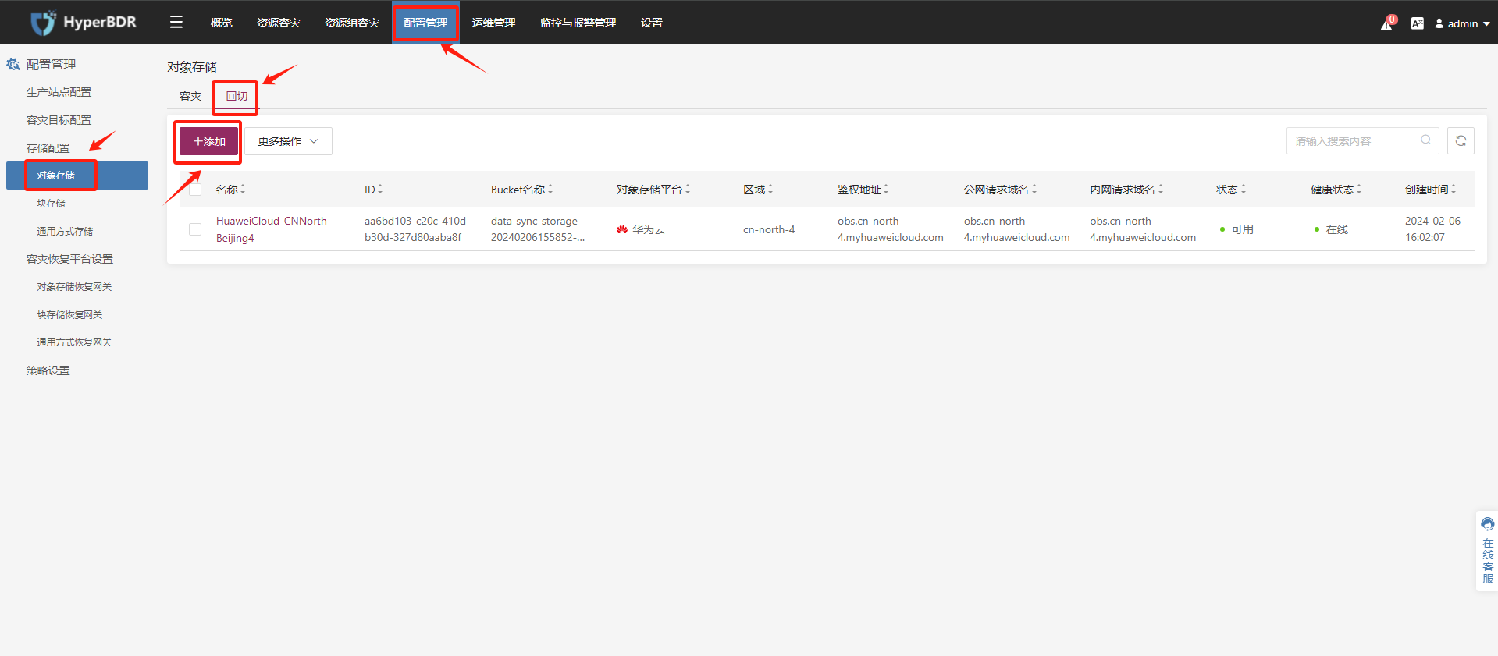Open the 配置管理 top menu
1498x656 pixels.
click(425, 23)
